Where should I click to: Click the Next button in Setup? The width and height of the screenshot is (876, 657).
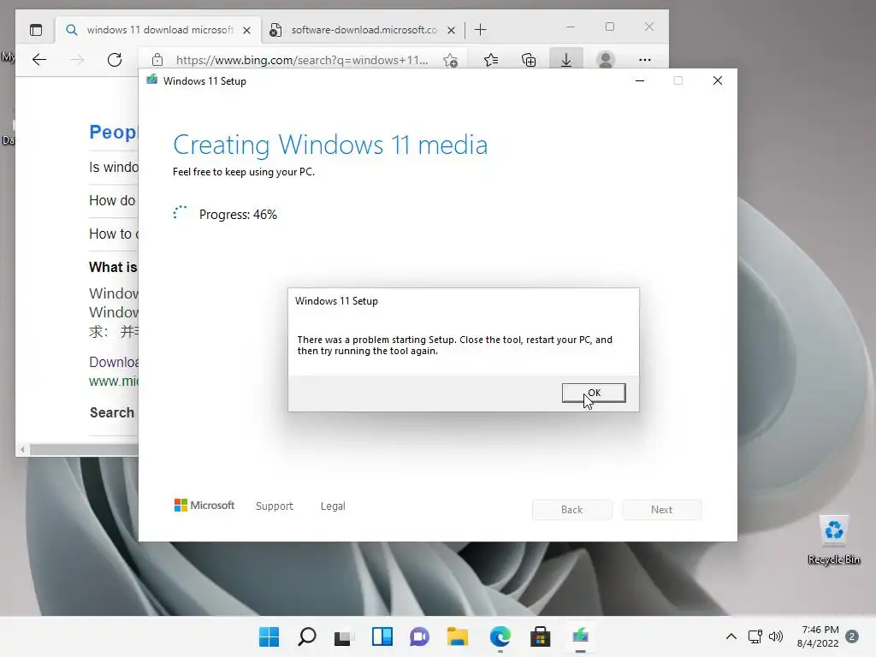click(x=661, y=510)
